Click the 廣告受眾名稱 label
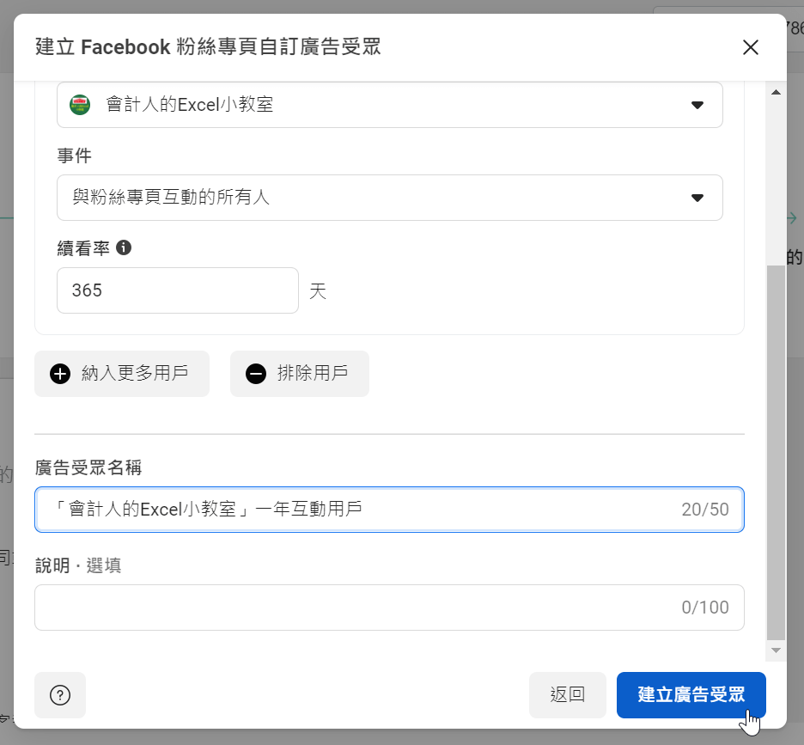 point(88,467)
